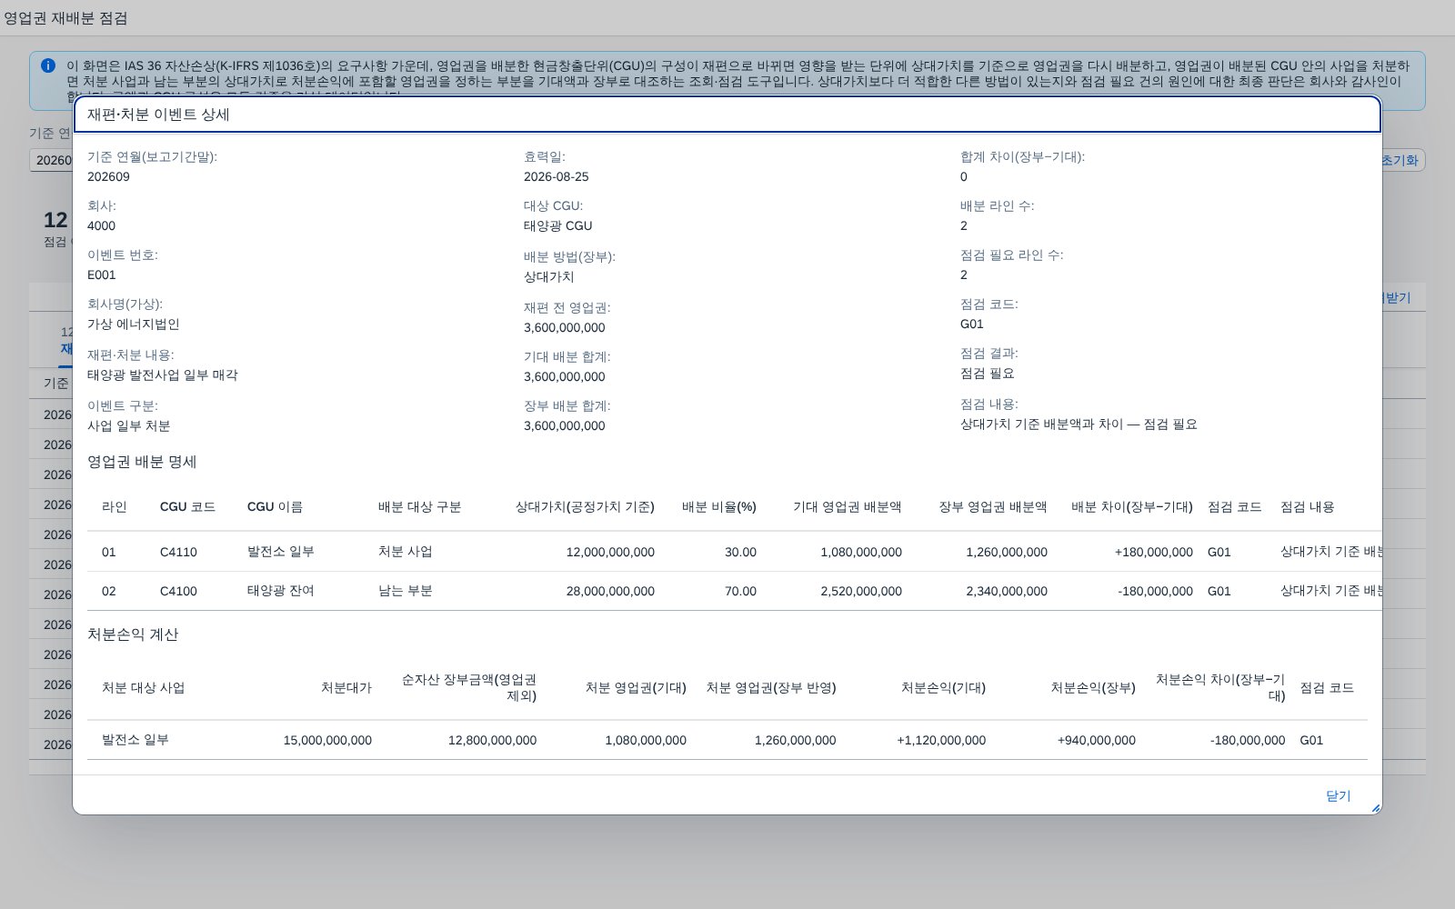This screenshot has height=909, width=1455.
Task: Click the expected gain +1,120,000,000
Action: tap(941, 740)
